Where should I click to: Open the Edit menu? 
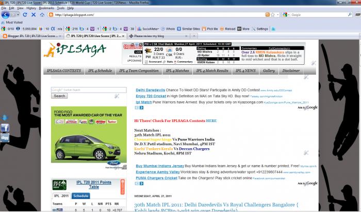point(11,8)
